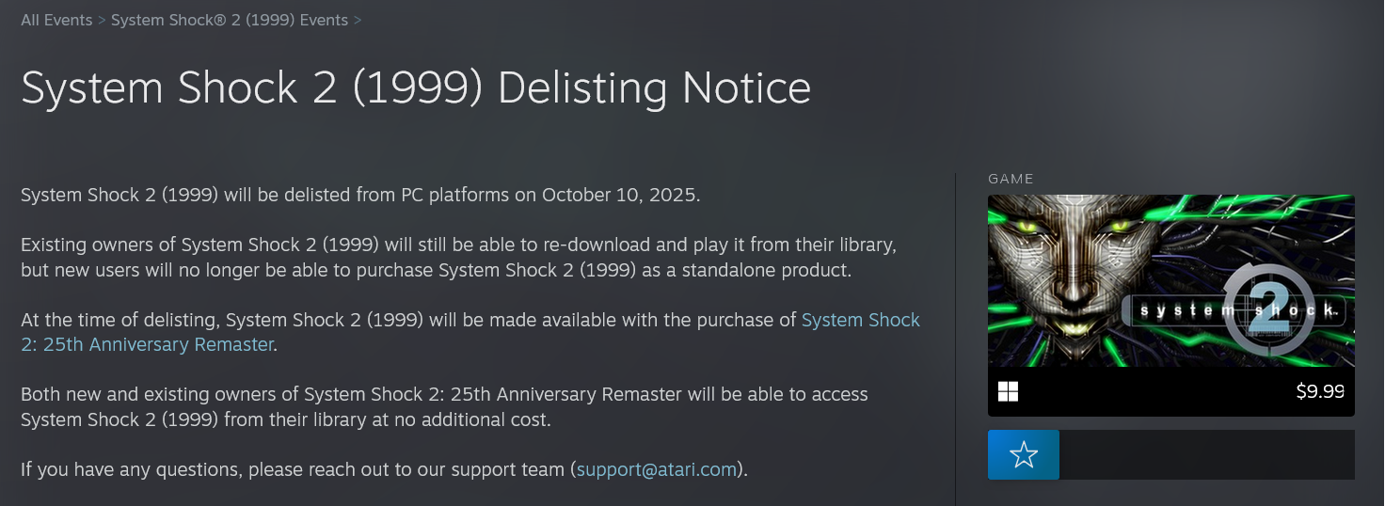
Task: Click the Delisting Notice page title
Action: [416, 88]
